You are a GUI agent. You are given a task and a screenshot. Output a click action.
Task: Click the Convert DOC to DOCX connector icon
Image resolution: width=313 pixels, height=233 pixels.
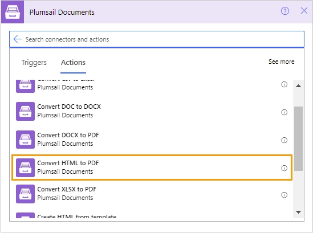25,111
